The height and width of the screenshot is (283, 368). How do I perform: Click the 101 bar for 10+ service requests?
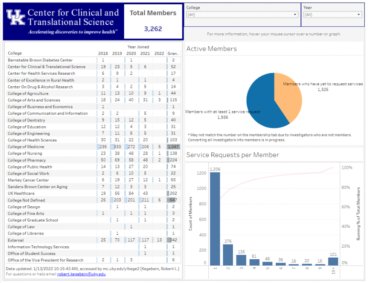point(333,262)
